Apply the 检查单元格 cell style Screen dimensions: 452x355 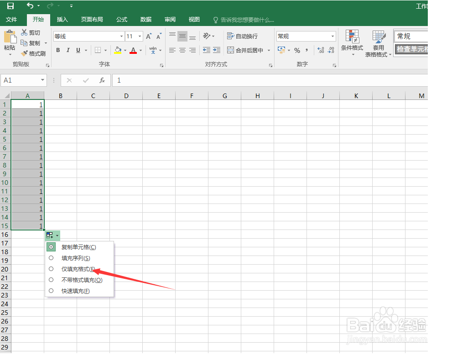pyautogui.click(x=412, y=49)
